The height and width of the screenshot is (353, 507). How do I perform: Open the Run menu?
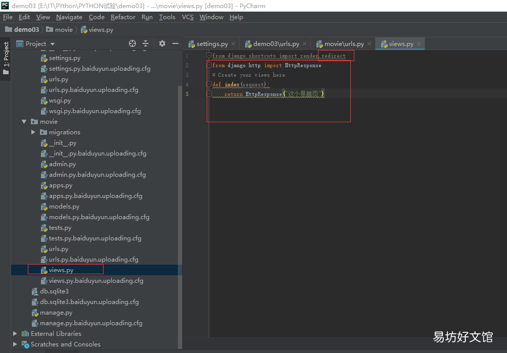pyautogui.click(x=147, y=17)
